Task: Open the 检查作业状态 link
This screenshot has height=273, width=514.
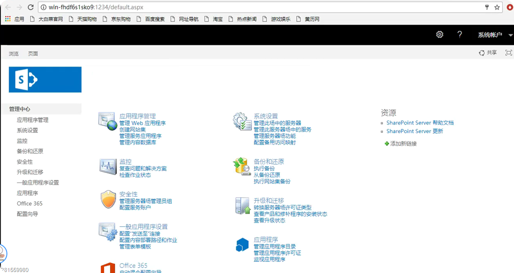Action: (135, 175)
